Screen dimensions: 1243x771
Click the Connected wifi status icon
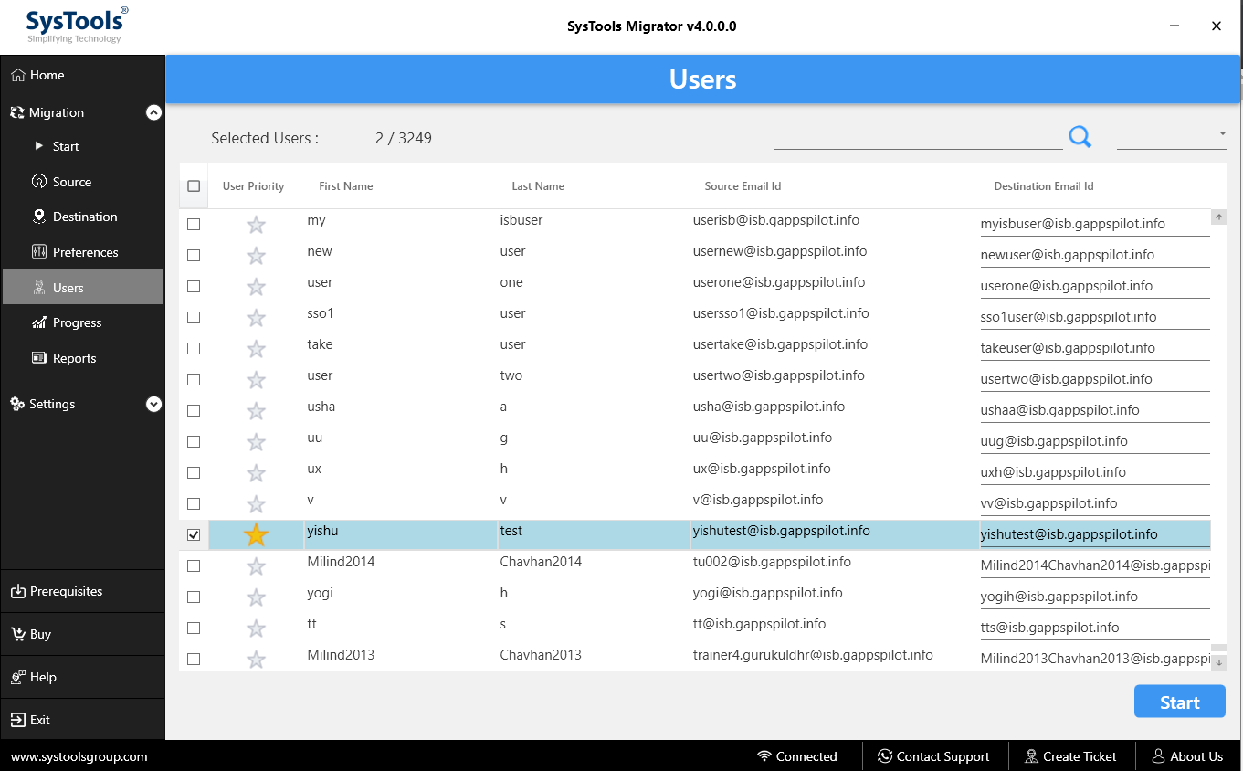[764, 756]
